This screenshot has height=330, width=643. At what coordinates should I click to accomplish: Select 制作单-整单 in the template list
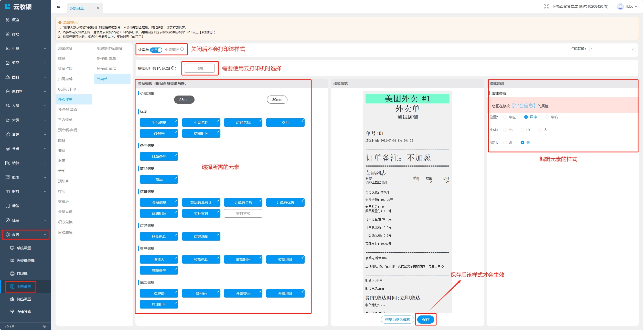106,58
